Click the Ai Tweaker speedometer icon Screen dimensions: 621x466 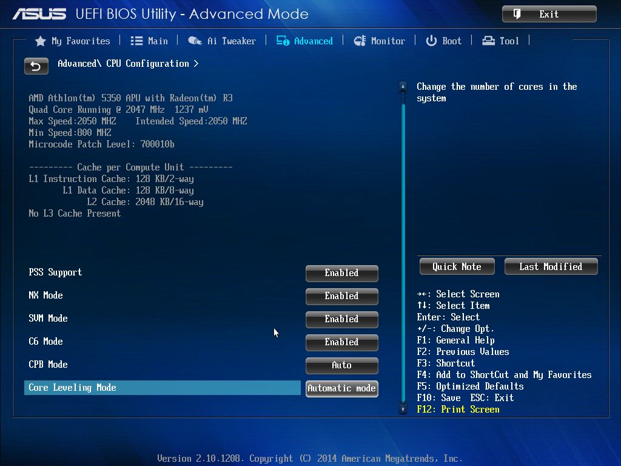pyautogui.click(x=195, y=41)
